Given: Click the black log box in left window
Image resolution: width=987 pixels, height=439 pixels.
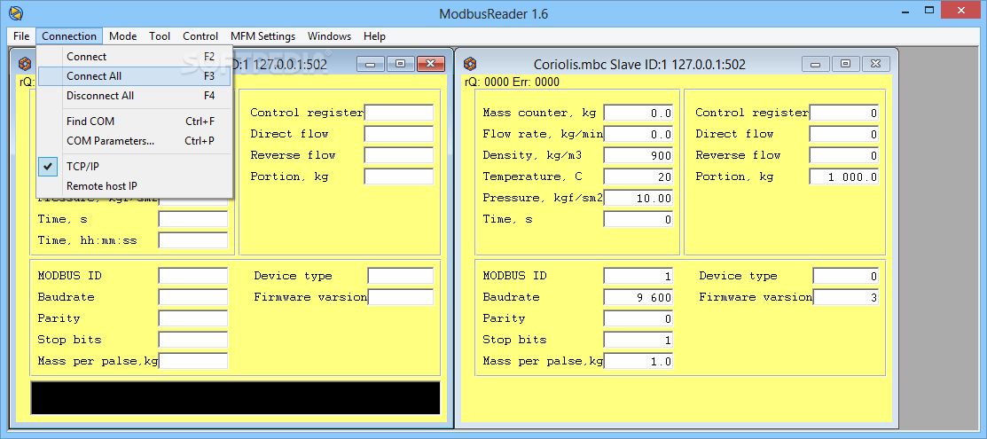Looking at the screenshot, I should pos(235,398).
